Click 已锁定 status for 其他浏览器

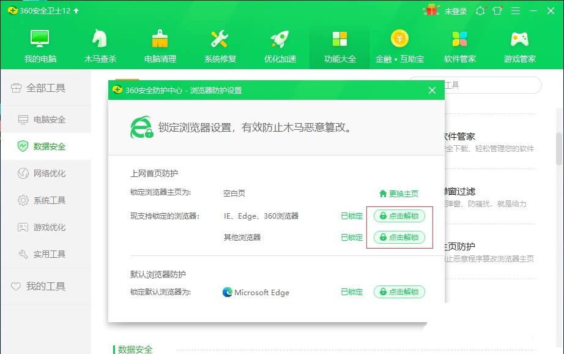(x=352, y=237)
